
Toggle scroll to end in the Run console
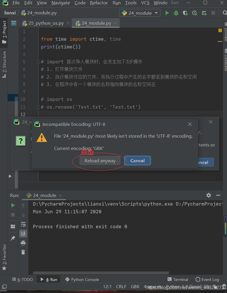pyautogui.click(x=23, y=234)
